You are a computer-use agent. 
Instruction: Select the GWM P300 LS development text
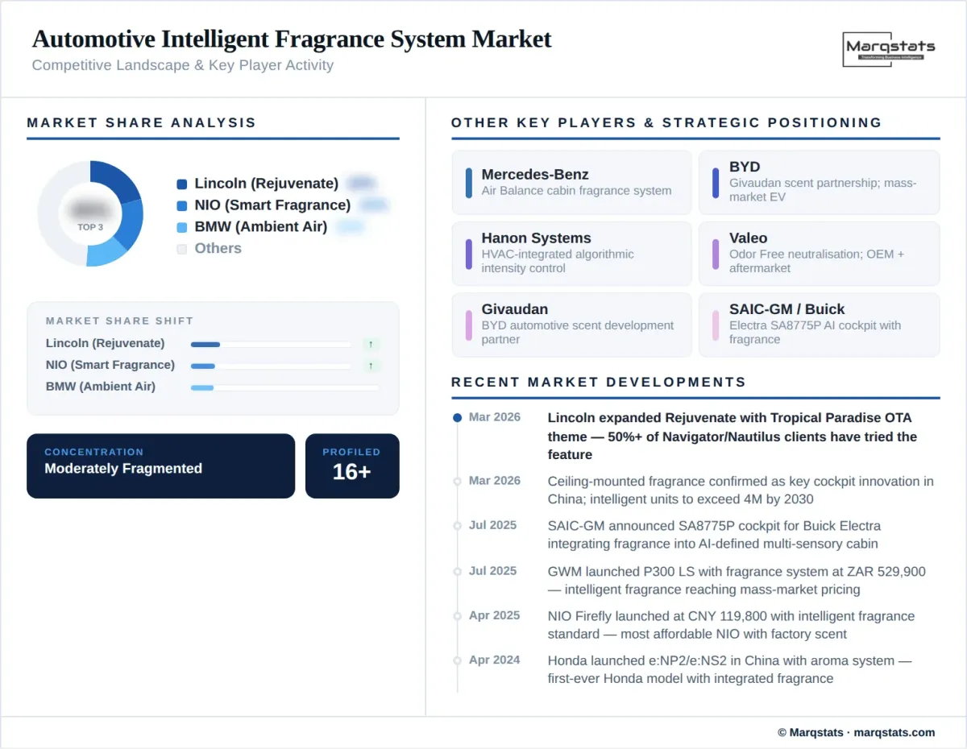pyautogui.click(x=737, y=581)
